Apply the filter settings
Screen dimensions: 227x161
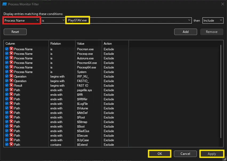(212, 154)
